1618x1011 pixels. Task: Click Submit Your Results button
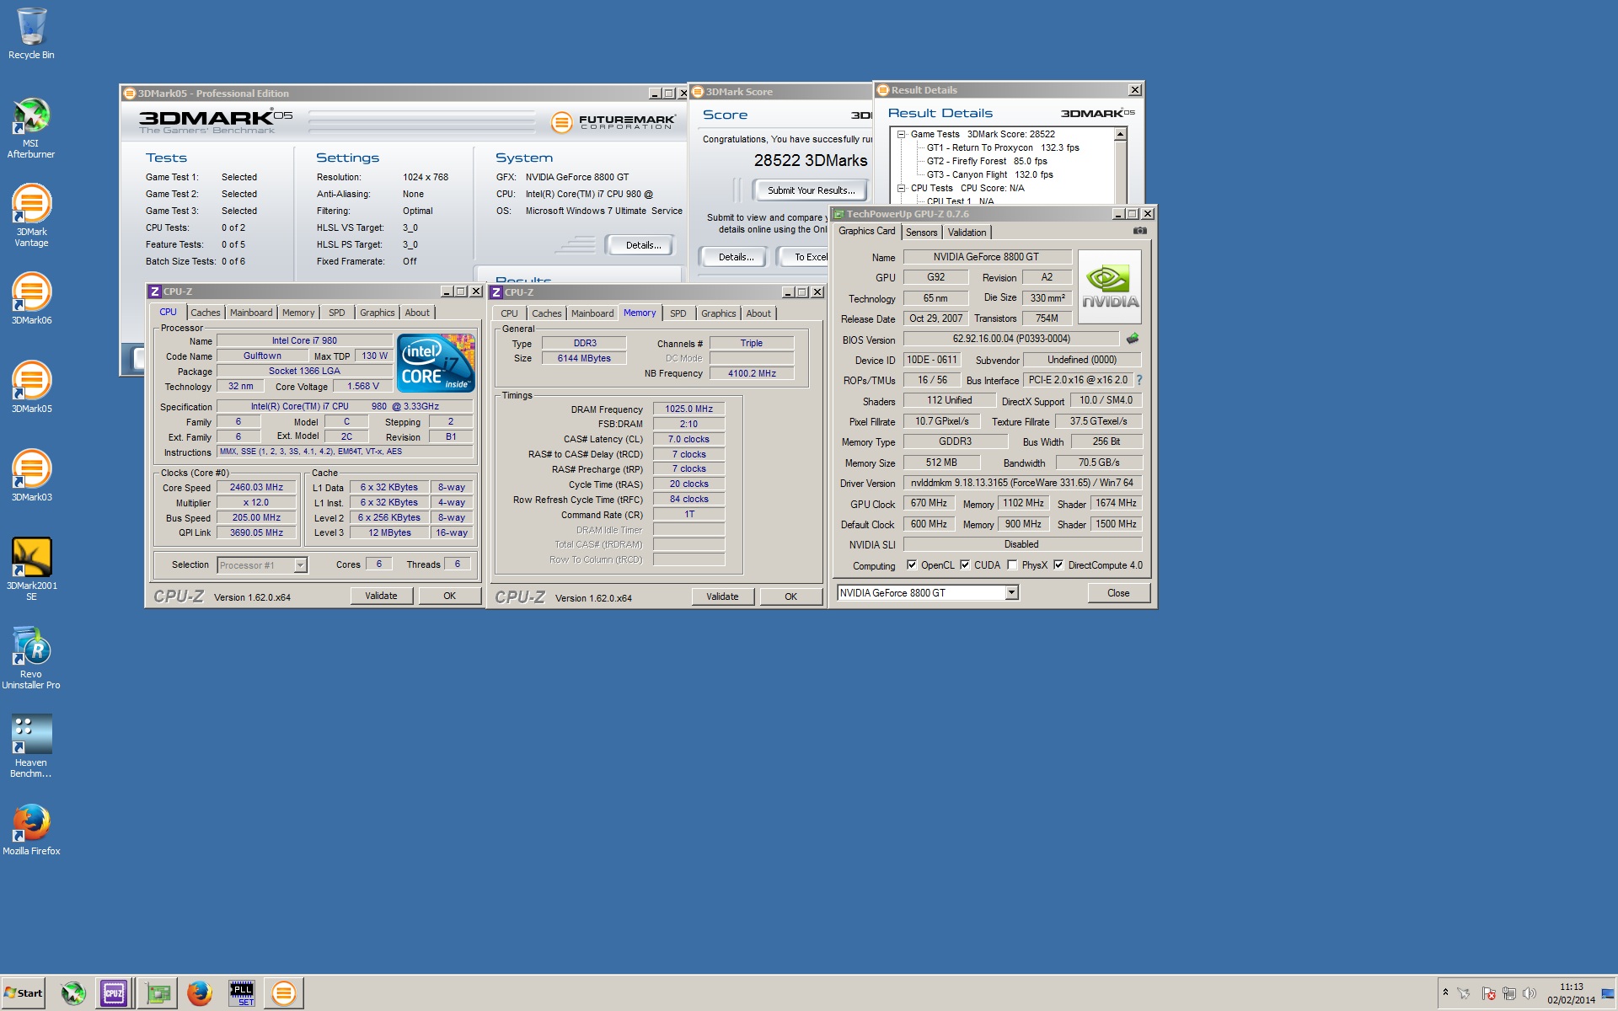pyautogui.click(x=811, y=190)
